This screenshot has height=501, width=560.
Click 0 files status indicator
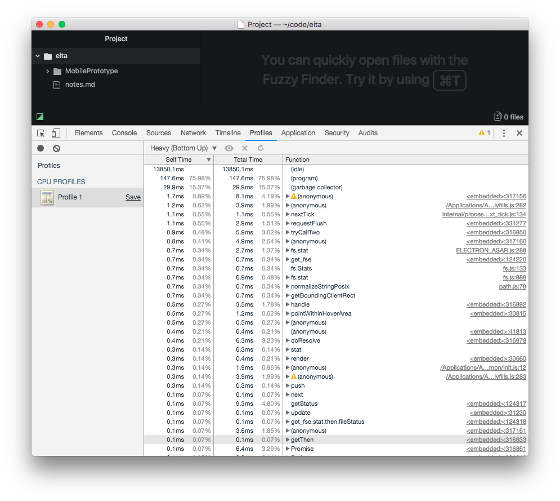(509, 117)
